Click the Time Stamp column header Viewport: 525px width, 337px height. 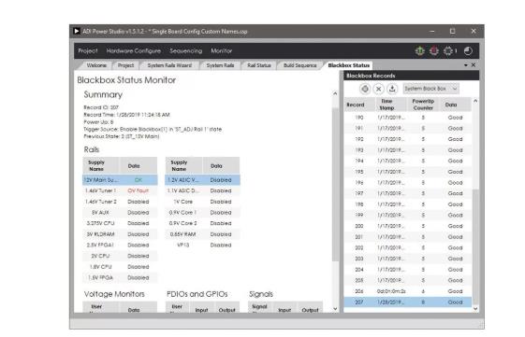click(x=386, y=105)
